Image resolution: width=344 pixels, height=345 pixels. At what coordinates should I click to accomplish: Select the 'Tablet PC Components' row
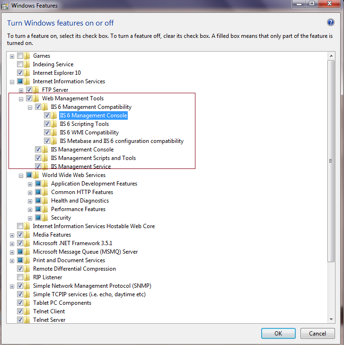point(62,303)
